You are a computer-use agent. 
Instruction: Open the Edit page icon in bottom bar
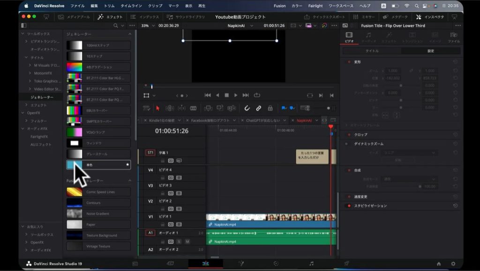(205, 264)
